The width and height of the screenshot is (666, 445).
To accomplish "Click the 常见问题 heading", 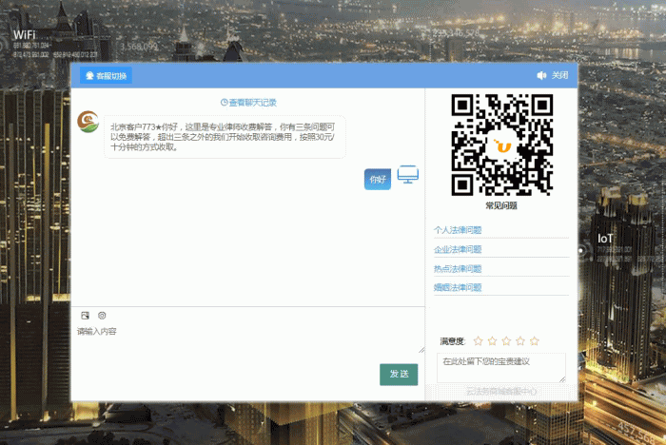I will [501, 205].
